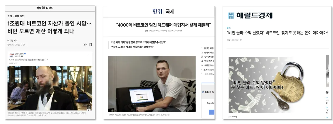Click reporter name 이가영 기자
The height and width of the screenshot is (124, 333).
(x=12, y=40)
